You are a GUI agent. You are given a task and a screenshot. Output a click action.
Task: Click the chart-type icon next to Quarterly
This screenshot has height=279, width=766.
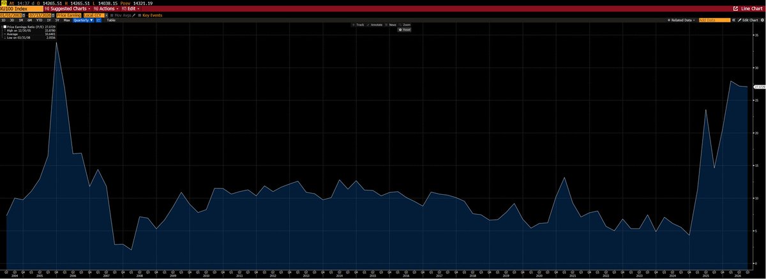tap(98, 20)
